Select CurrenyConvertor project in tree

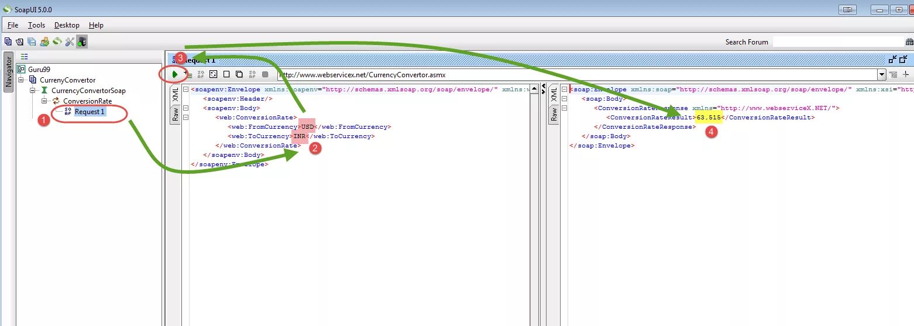(67, 80)
